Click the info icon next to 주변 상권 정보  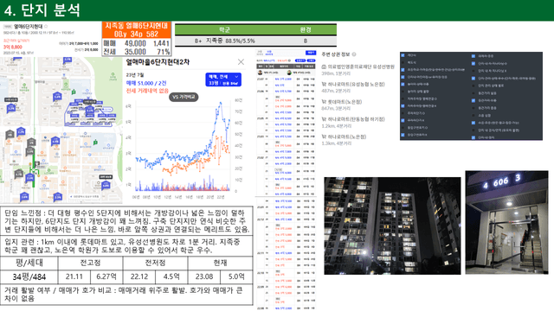click(354, 54)
